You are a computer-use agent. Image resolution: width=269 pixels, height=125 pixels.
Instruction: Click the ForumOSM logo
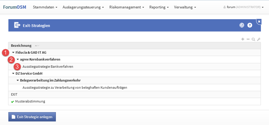(x=14, y=7)
